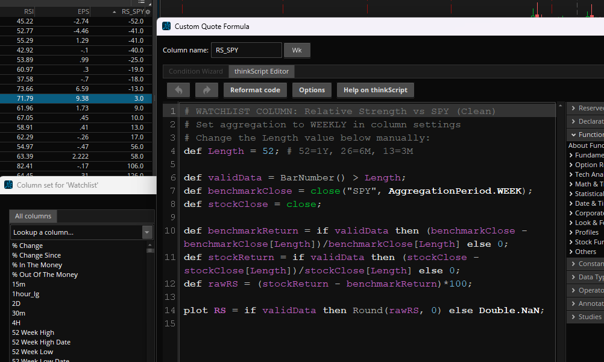Click the sort arrow beside RS_SPY header
604x362 pixels.
tap(115, 12)
